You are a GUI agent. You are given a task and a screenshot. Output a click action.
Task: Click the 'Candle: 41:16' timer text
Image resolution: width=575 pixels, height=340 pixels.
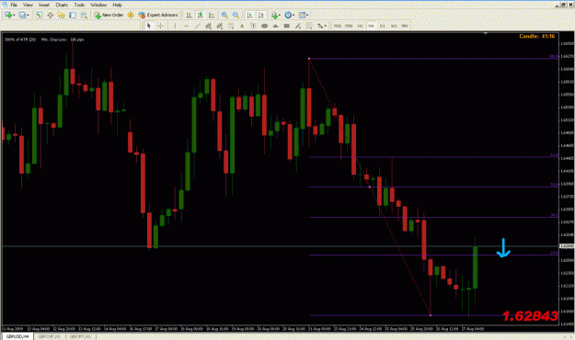(x=537, y=36)
